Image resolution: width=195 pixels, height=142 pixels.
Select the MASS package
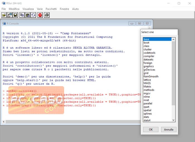click(x=157, y=83)
